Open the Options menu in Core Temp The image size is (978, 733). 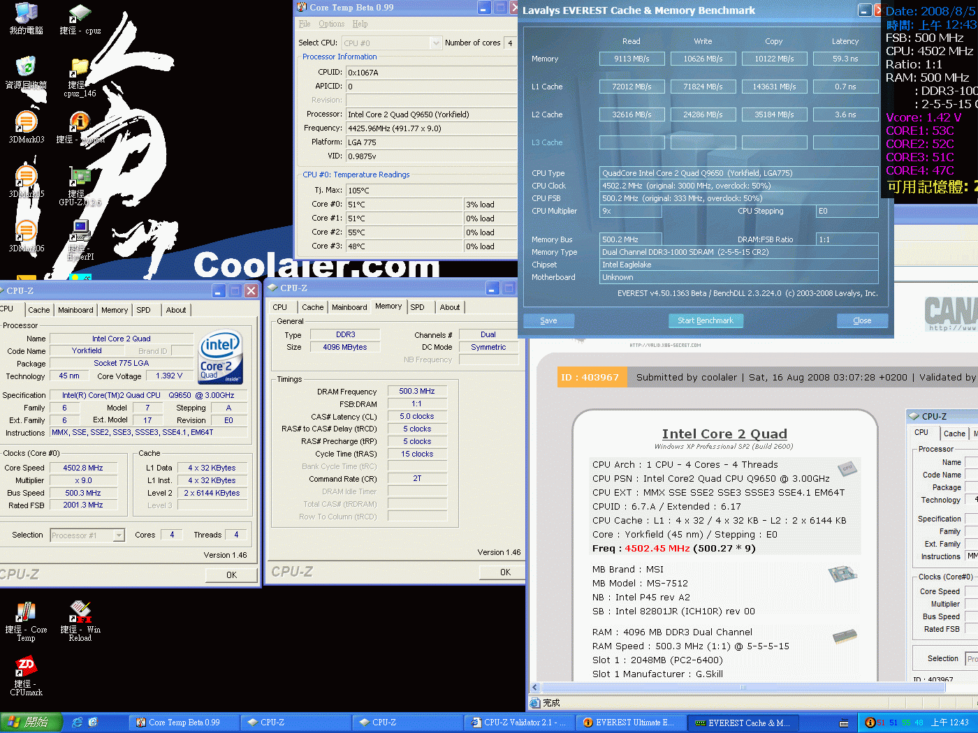(x=331, y=24)
